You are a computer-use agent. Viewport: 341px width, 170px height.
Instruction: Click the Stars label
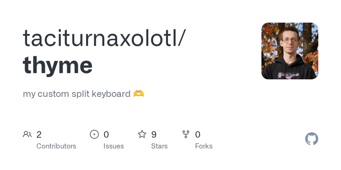coord(159,146)
